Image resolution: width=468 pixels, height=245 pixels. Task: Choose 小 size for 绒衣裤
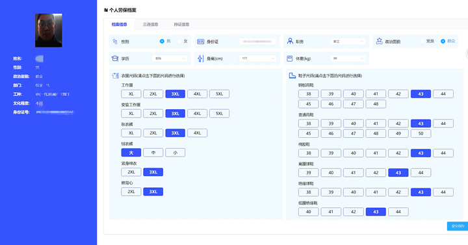coord(175,153)
